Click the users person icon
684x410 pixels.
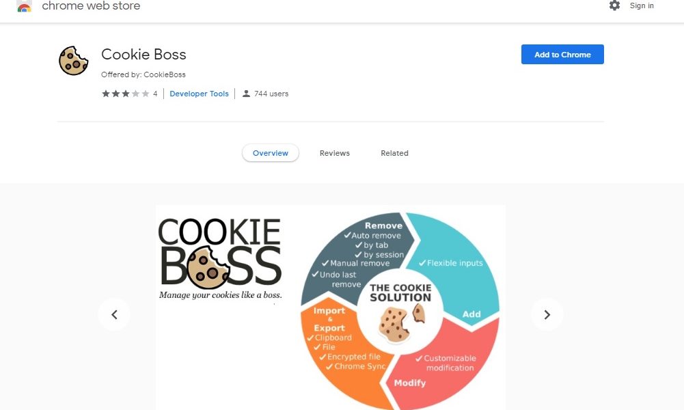(246, 94)
